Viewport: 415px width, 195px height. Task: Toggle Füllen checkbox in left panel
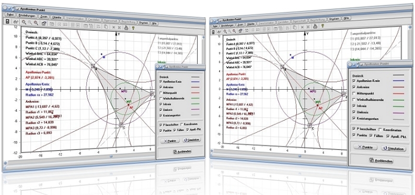tap(175, 130)
